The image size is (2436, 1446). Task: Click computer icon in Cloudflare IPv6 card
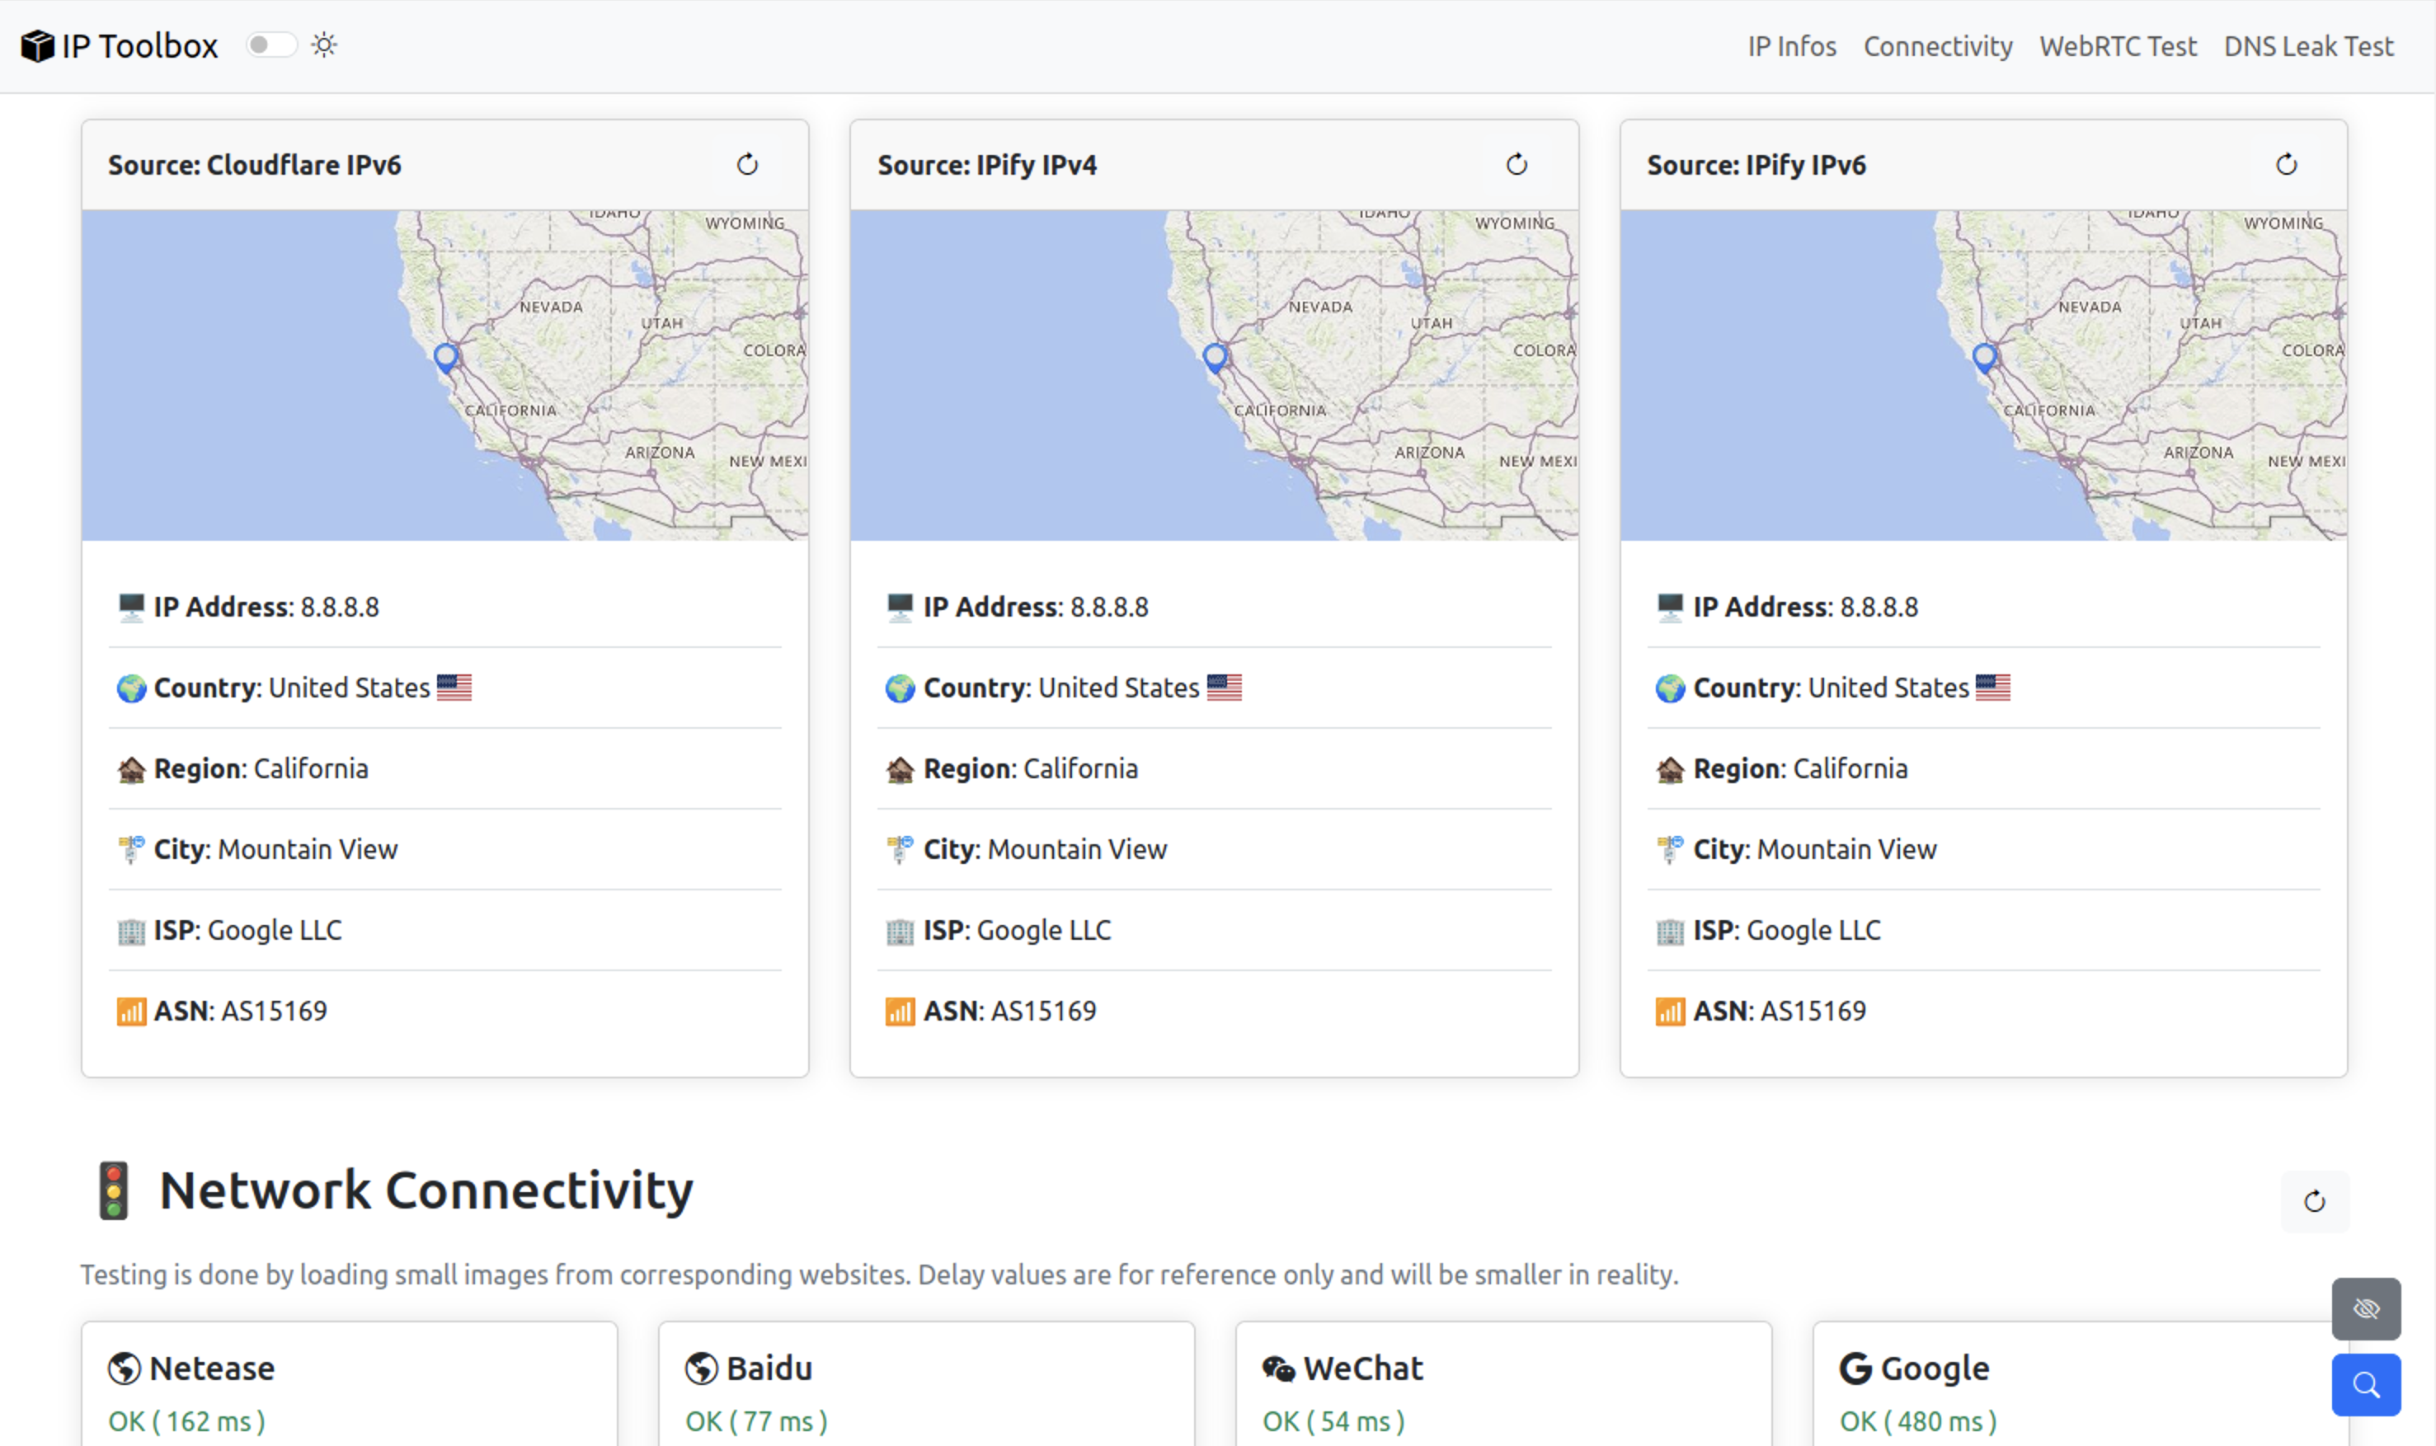click(130, 607)
